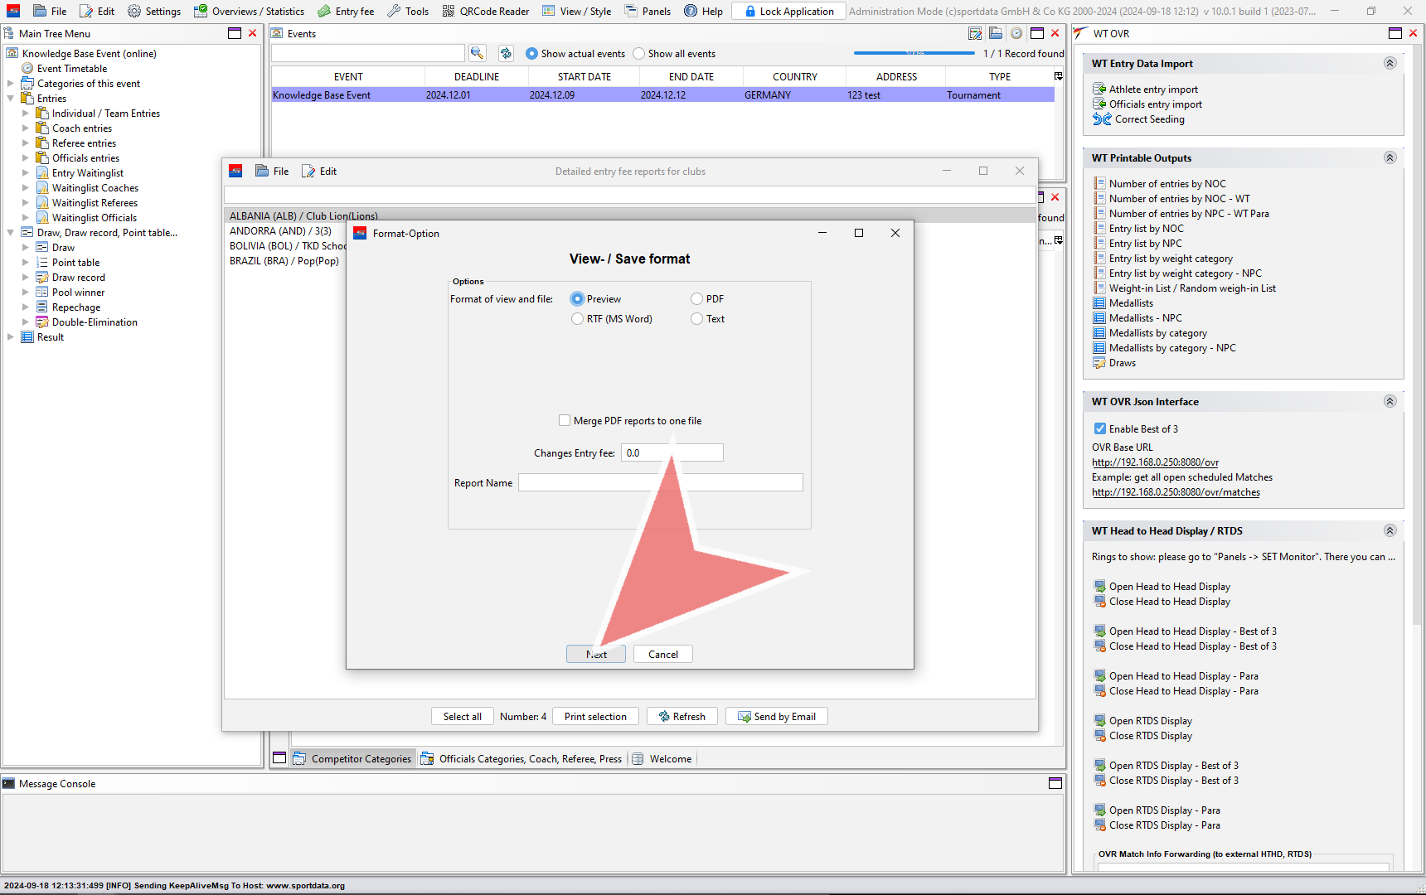The width and height of the screenshot is (1426, 895).
Task: Expand the Individual / Team Entries node
Action: tap(25, 114)
